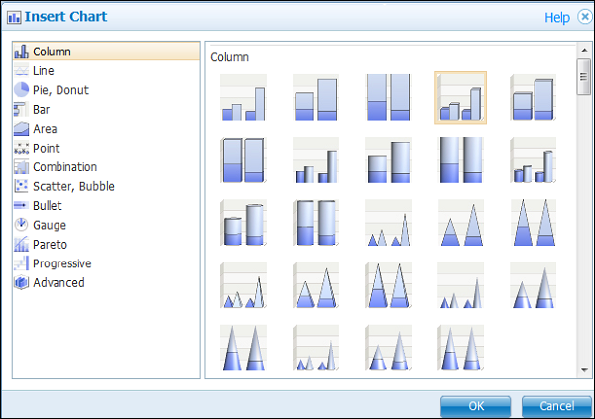This screenshot has width=595, height=419.
Task: Cancel the Insert Chart dialog
Action: click(556, 406)
